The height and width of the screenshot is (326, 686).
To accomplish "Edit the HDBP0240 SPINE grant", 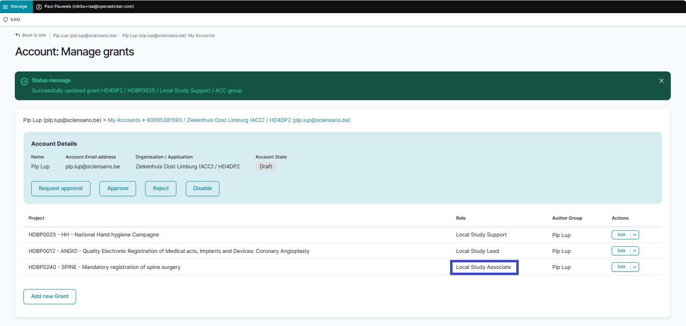I will click(621, 267).
